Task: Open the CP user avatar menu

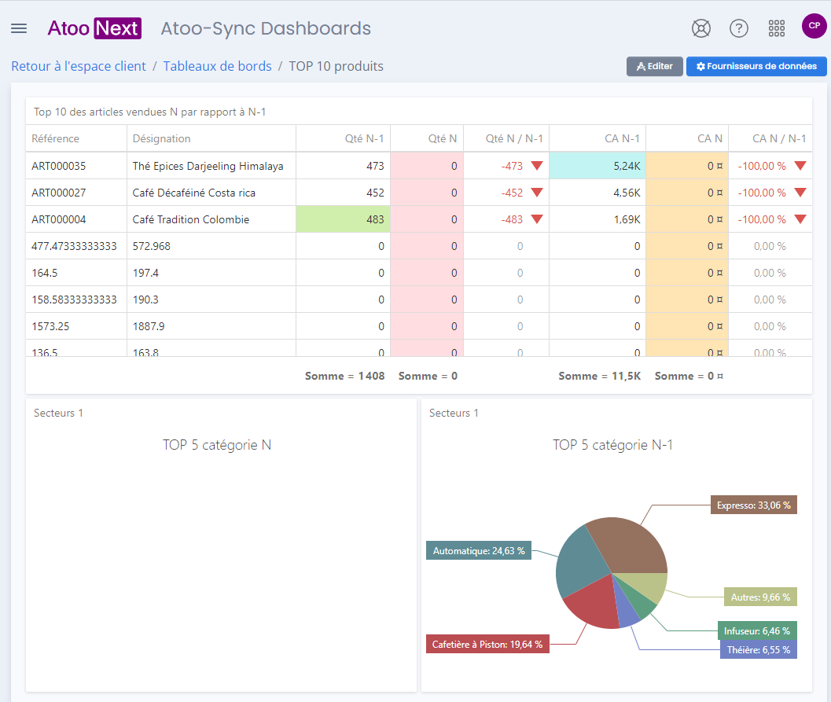Action: point(814,25)
